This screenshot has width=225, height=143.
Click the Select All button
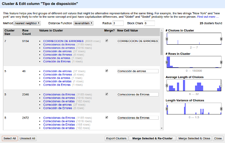point(10,138)
